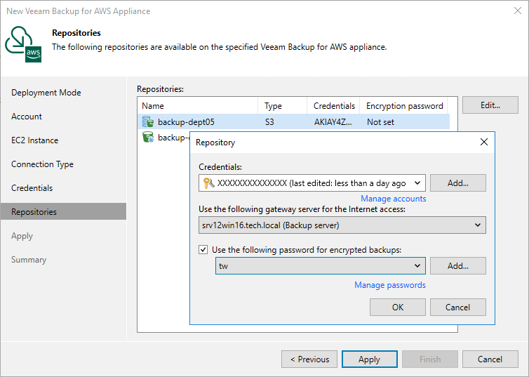Click the key icon in Credentials field
The width and height of the screenshot is (529, 377).
point(208,183)
